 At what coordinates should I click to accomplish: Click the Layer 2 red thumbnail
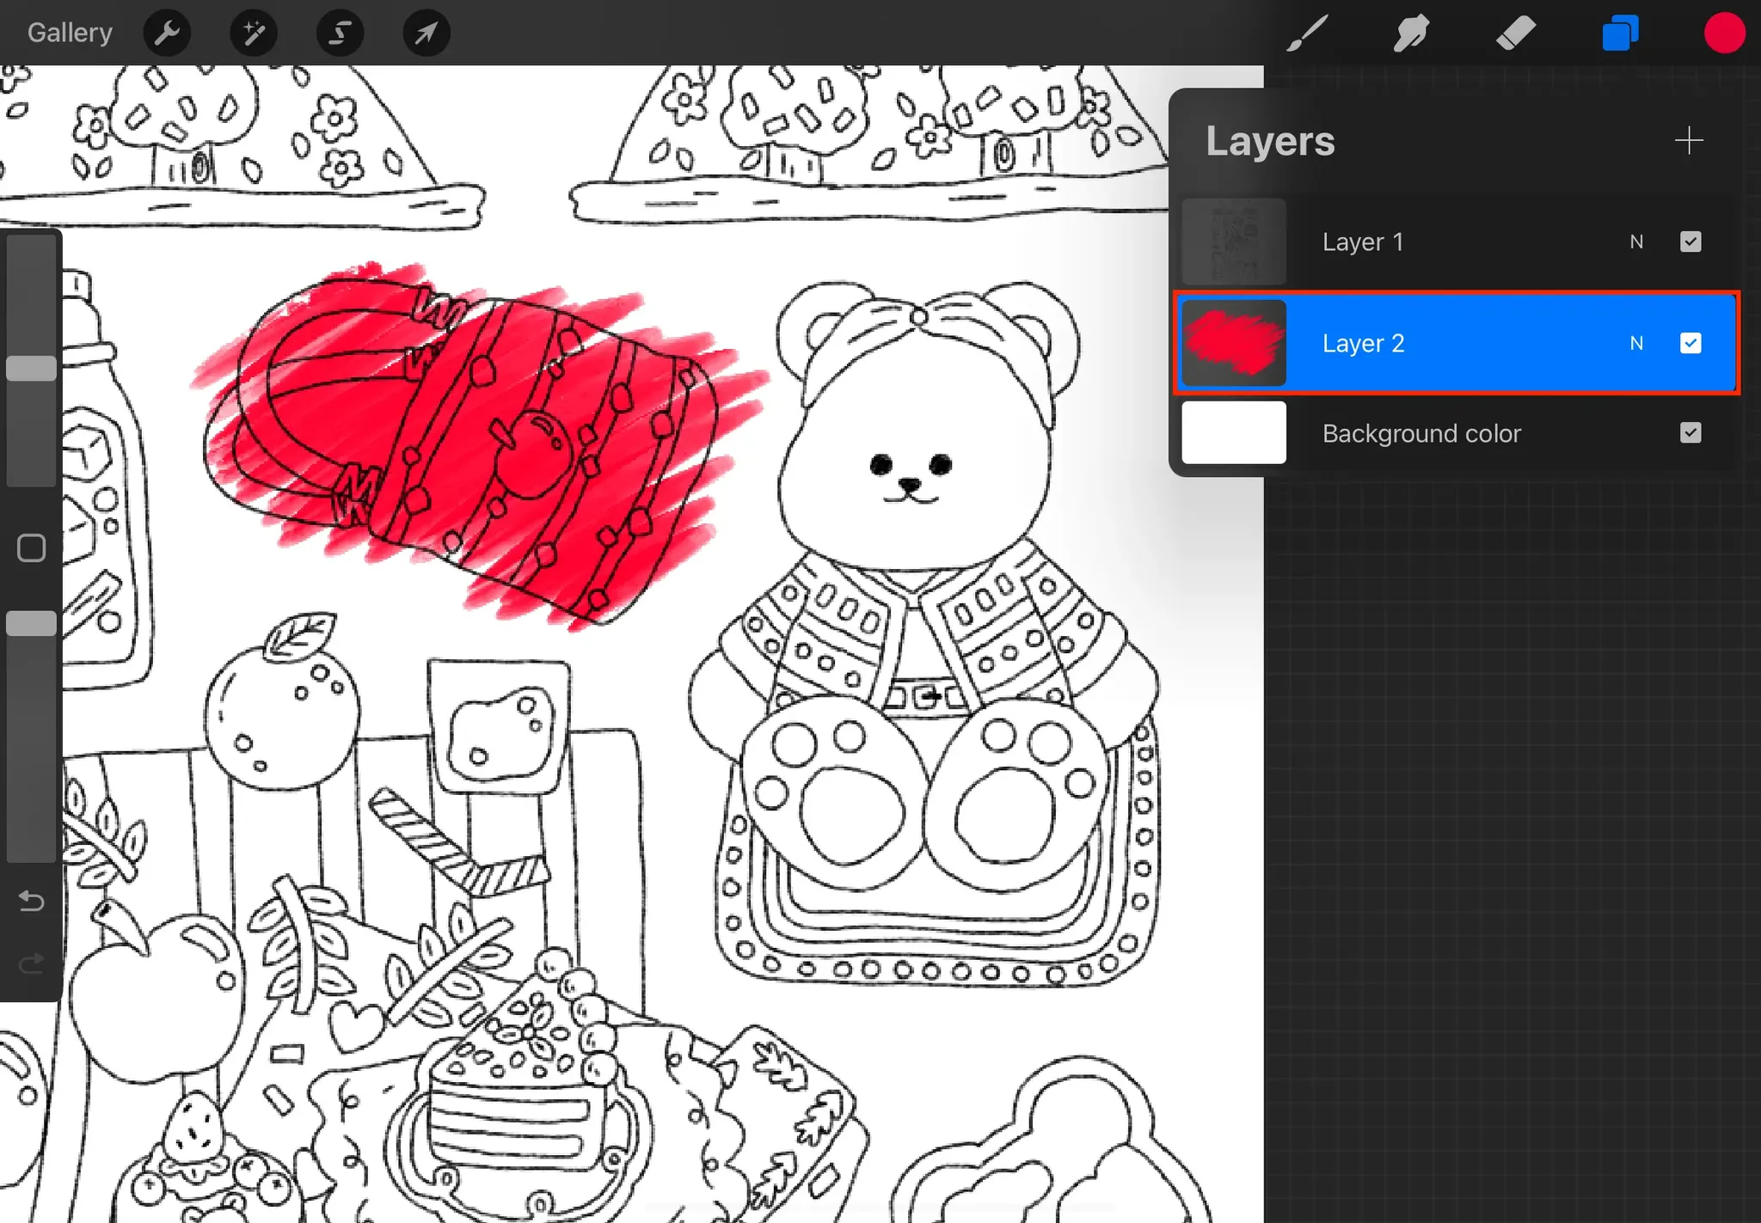(1234, 343)
